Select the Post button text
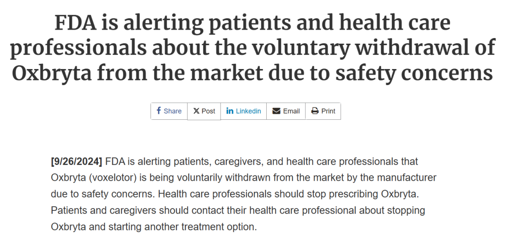This screenshot has width=508, height=247. (x=208, y=111)
